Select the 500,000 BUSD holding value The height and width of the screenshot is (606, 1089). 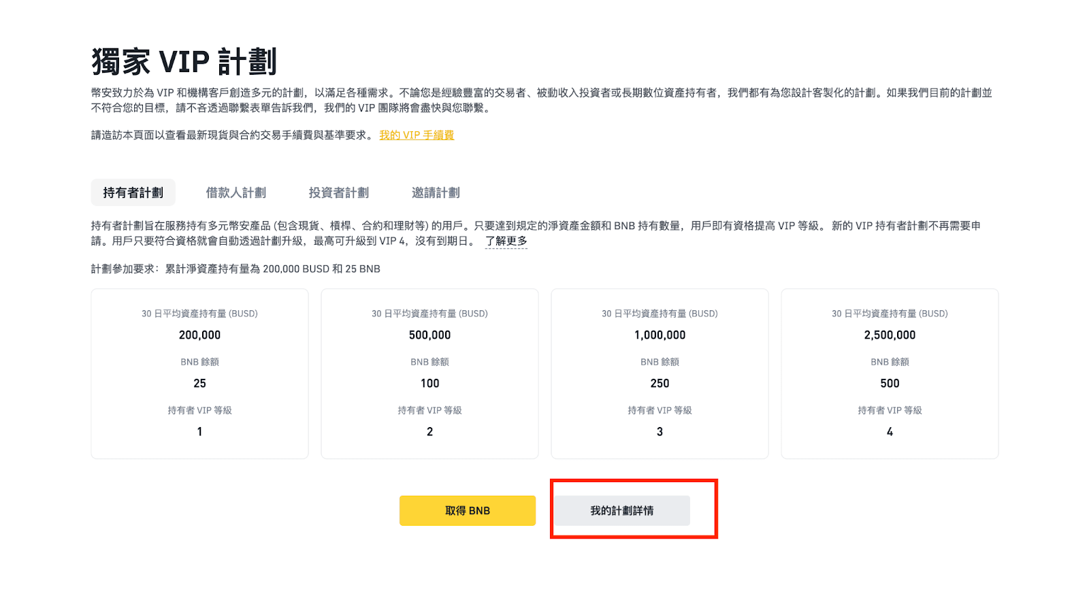coord(429,335)
